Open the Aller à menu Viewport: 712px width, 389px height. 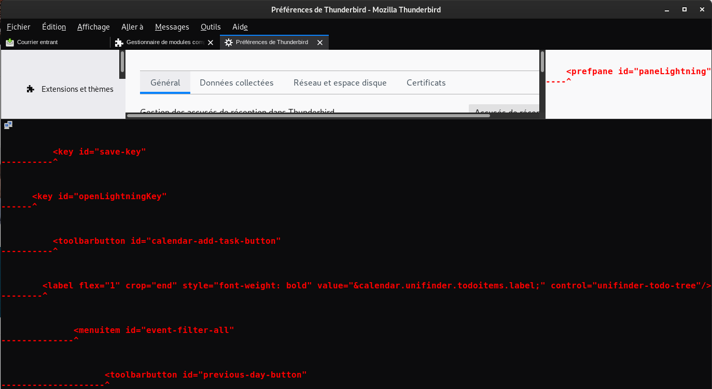[x=132, y=27]
